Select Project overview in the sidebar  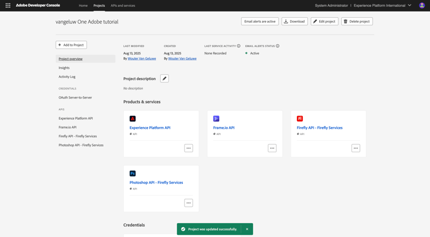click(x=85, y=59)
